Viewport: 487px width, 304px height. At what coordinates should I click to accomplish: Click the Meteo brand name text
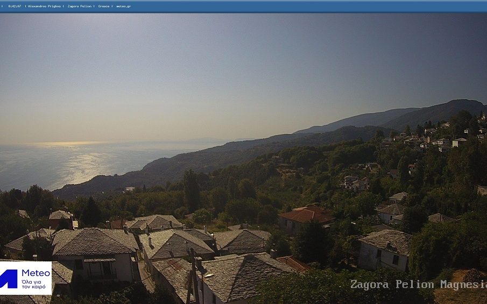coord(36,273)
